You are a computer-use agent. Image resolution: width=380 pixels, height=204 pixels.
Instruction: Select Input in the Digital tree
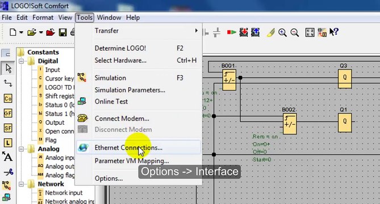coord(49,70)
